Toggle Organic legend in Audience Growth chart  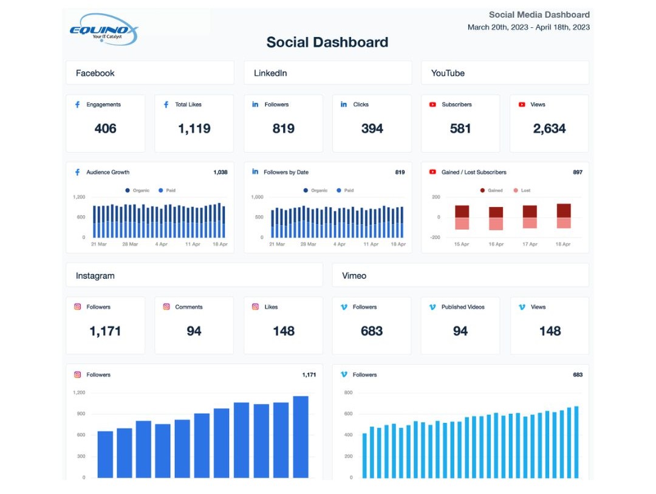click(x=137, y=190)
